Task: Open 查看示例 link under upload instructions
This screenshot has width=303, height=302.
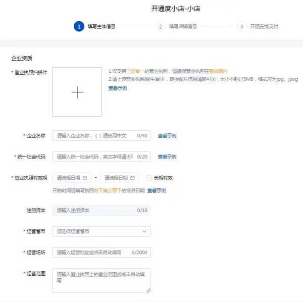Action: click(118, 88)
